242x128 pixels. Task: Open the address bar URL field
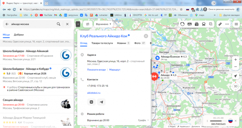point(100,9)
